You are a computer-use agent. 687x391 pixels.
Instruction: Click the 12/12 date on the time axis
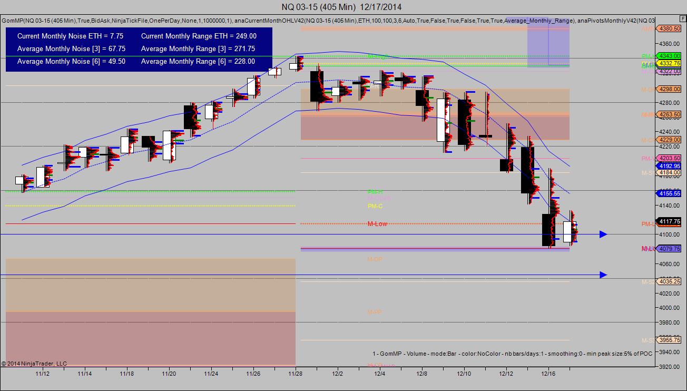[506, 374]
